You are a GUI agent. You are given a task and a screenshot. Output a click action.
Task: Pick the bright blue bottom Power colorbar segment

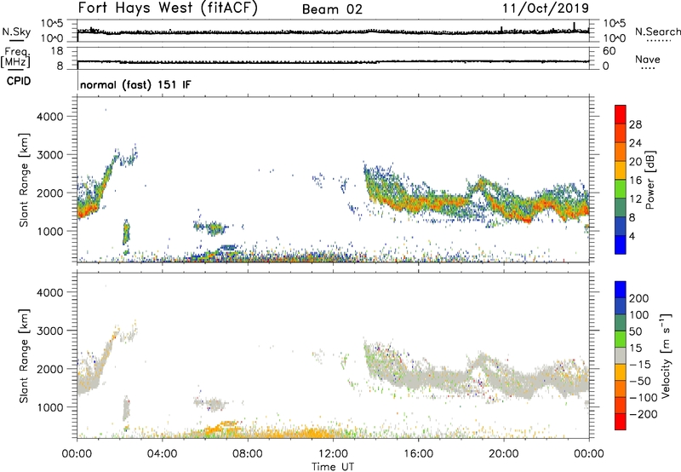(x=621, y=245)
